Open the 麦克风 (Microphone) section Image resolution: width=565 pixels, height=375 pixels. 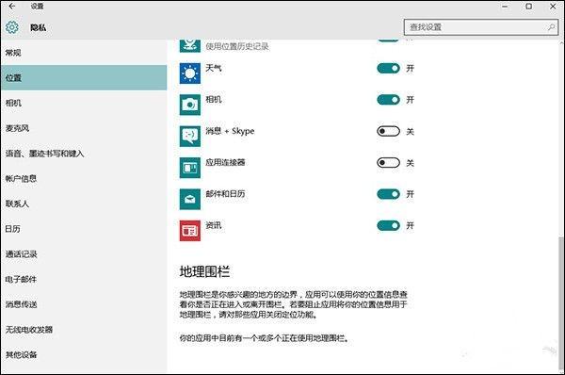point(84,128)
